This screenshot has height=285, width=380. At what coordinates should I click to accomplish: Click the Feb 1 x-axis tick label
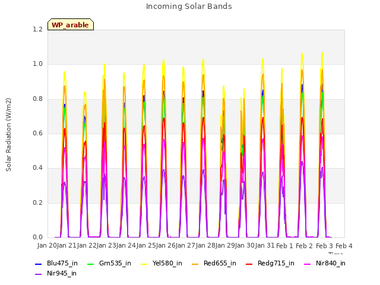point(285,246)
